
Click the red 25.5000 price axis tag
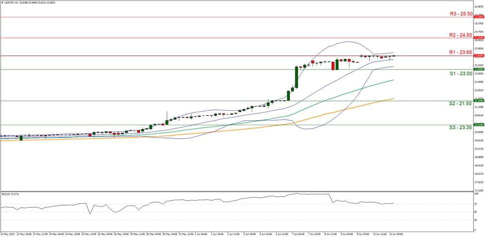pos(479,17)
